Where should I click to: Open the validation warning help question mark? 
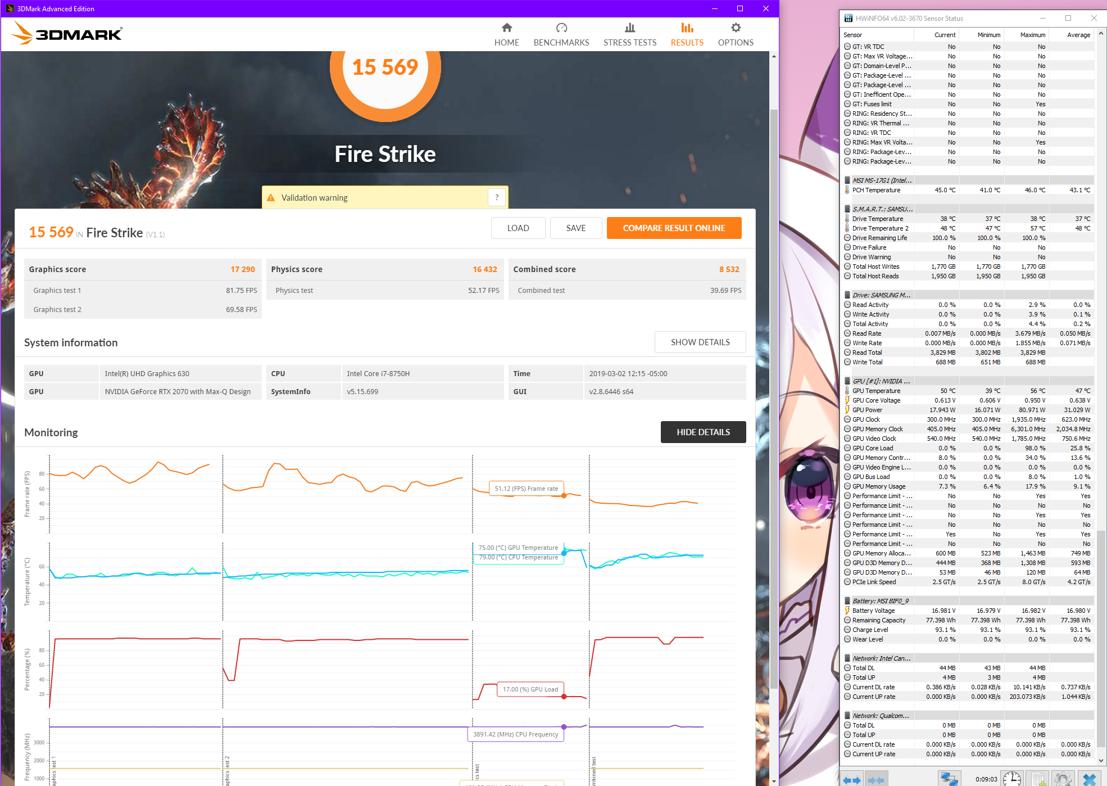(x=497, y=197)
